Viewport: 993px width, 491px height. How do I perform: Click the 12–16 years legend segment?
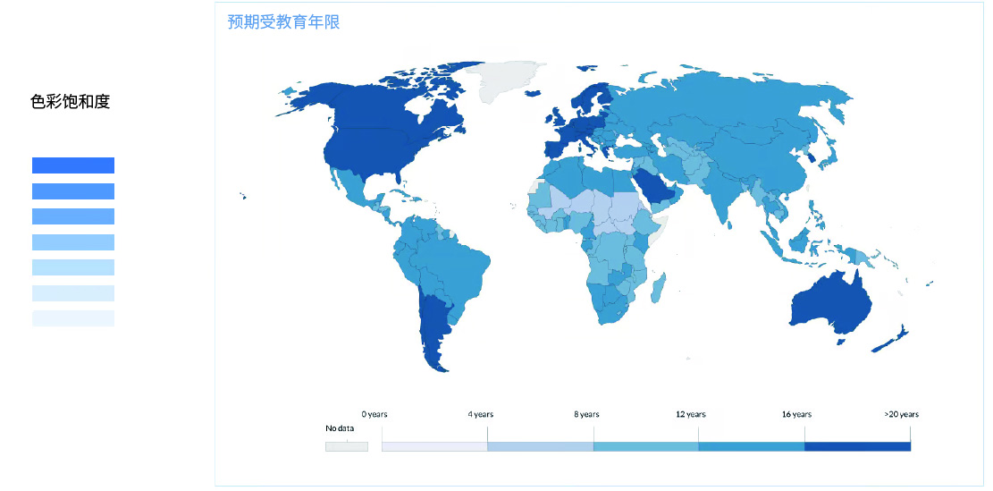point(752,446)
